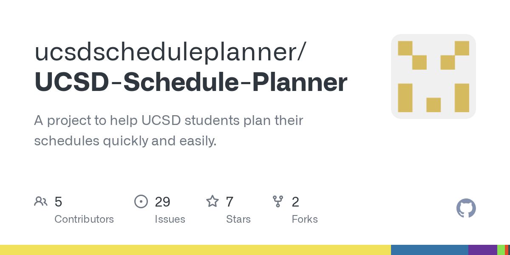Open the yellow identicon avatar image
This screenshot has height=255, width=510.
(x=433, y=76)
